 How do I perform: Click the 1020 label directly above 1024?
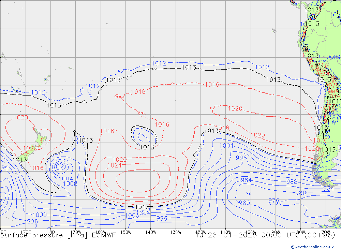coord(120,160)
